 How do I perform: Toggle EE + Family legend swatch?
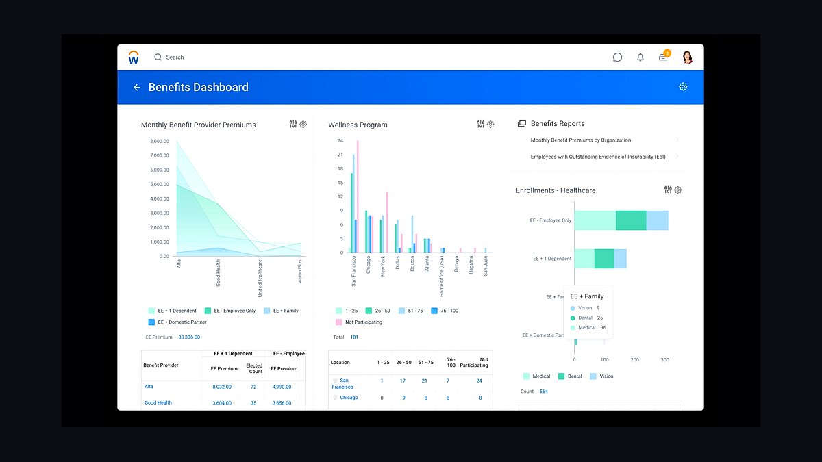coord(266,311)
